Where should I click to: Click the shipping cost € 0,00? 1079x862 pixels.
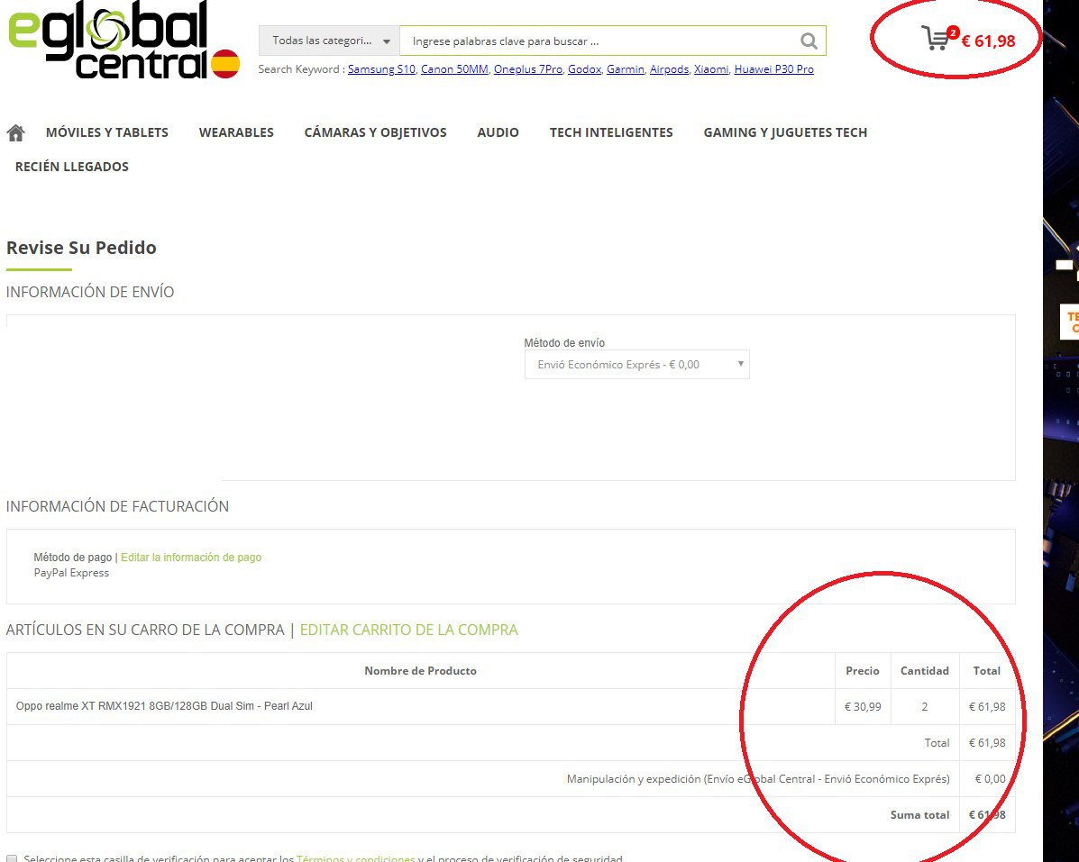click(991, 779)
